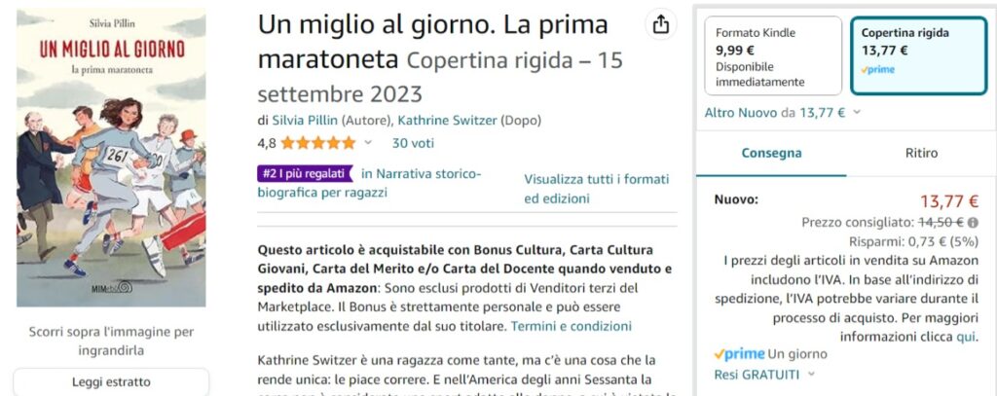The image size is (997, 396).
Task: Select the Formato Kindle option
Action: tap(772, 55)
